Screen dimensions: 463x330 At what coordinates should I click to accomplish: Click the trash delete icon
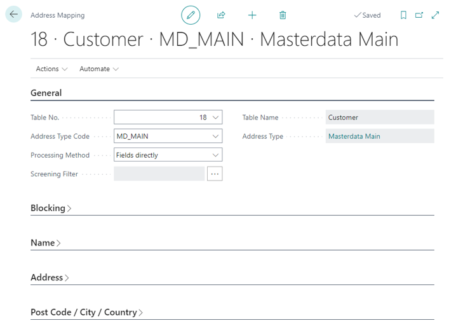283,15
